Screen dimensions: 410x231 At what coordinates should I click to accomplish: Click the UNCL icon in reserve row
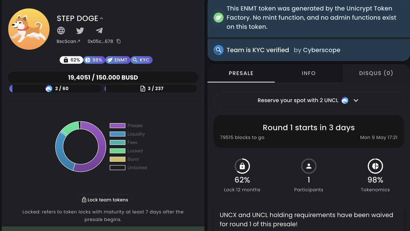(x=345, y=101)
